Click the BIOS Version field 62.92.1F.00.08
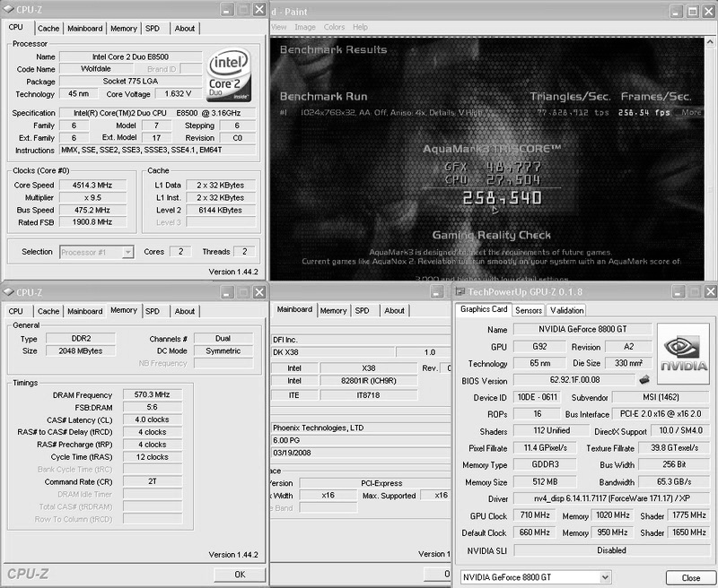Image resolution: width=718 pixels, height=588 pixels. (x=574, y=380)
